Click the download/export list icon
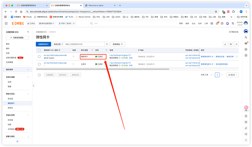This screenshot has height=147, width=252. pyautogui.click(x=225, y=44)
